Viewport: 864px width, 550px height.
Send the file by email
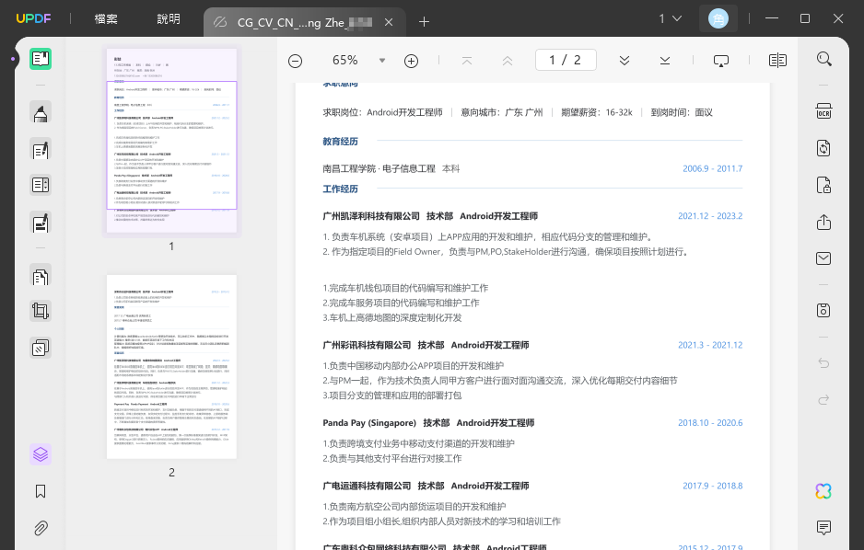(823, 258)
